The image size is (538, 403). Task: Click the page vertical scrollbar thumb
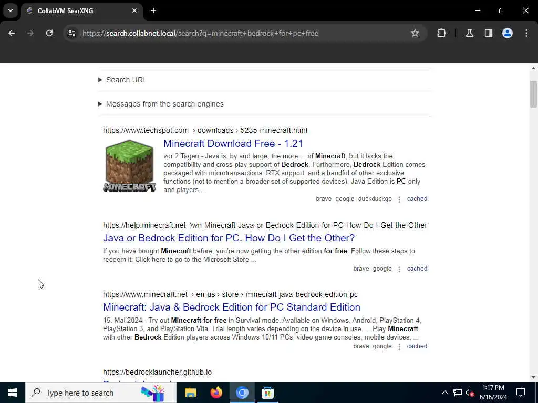click(x=534, y=94)
